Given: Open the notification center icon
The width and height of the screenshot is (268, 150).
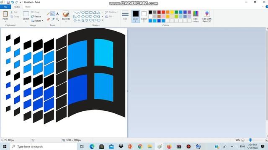Looking at the screenshot, I should point(263,146).
